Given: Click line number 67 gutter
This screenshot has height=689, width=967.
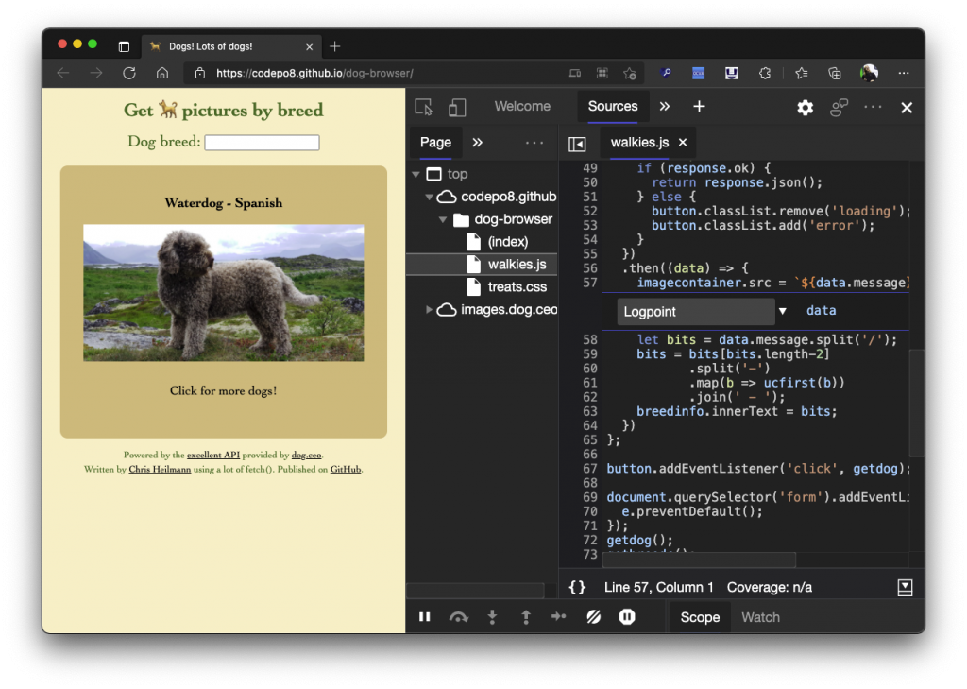Looking at the screenshot, I should point(589,469).
